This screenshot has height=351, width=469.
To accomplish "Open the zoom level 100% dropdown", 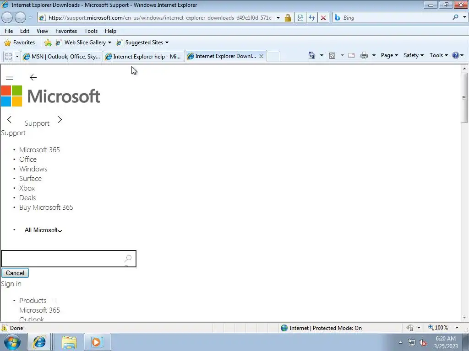I will 457,328.
